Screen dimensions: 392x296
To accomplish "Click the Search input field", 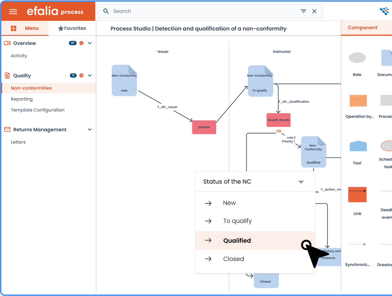I will [210, 11].
